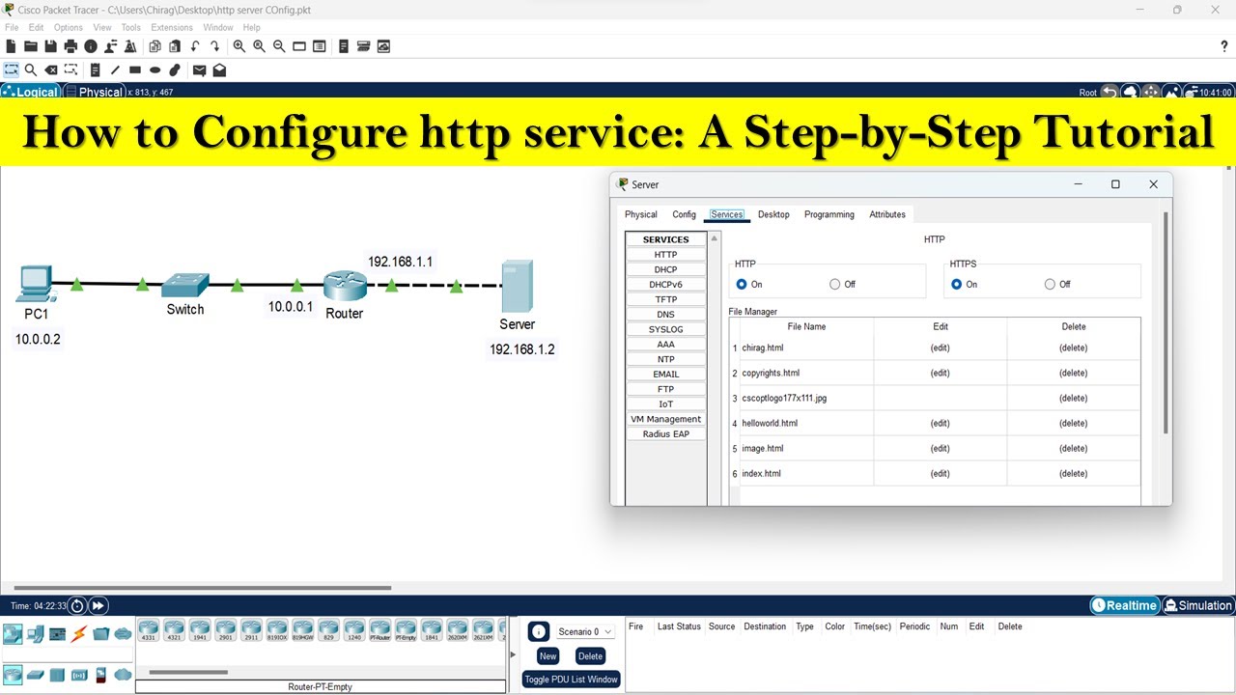Viewport: 1236px width, 695px height.
Task: Click Delete scenario button
Action: pos(590,655)
